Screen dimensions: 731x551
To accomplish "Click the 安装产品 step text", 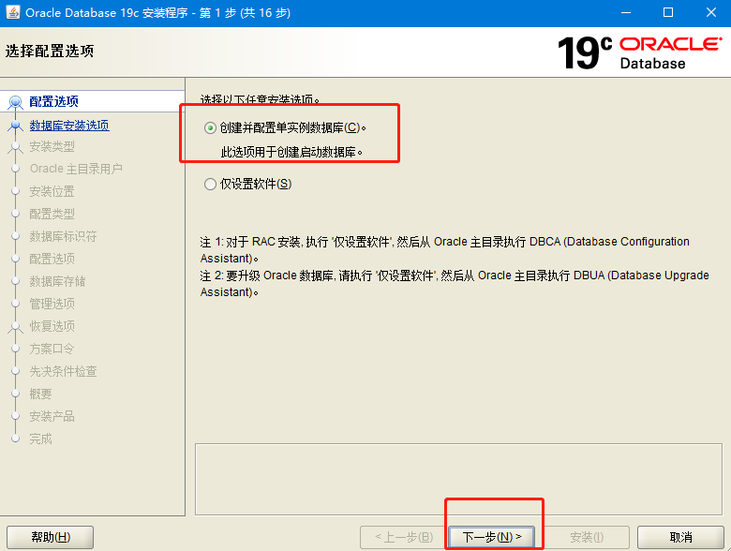I will [52, 416].
